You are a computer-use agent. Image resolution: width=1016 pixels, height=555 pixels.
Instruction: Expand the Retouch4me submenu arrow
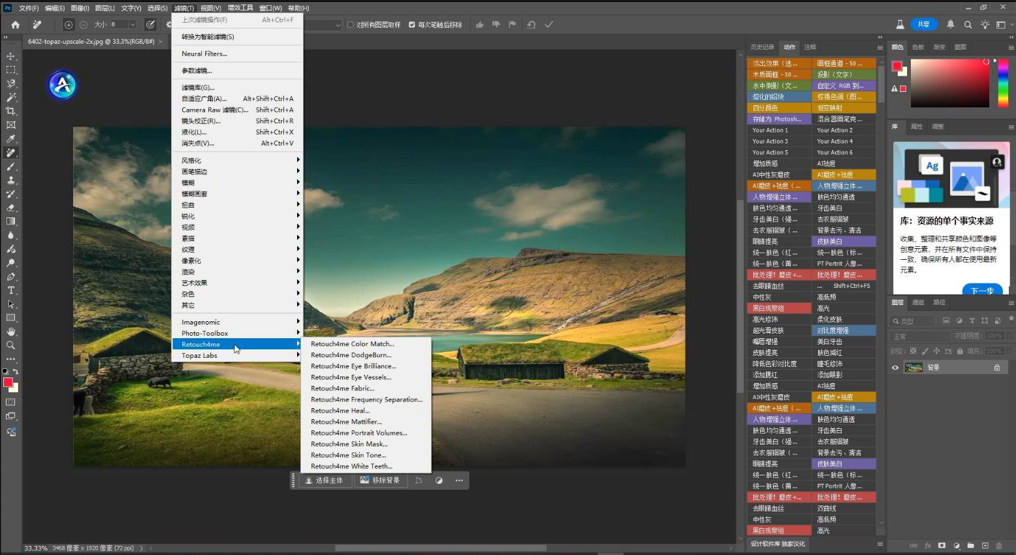tap(298, 343)
